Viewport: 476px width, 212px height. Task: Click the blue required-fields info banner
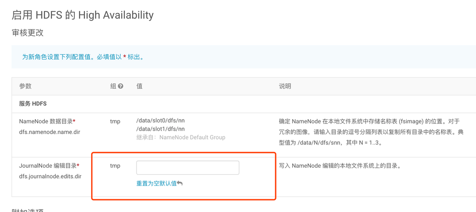[x=243, y=57]
